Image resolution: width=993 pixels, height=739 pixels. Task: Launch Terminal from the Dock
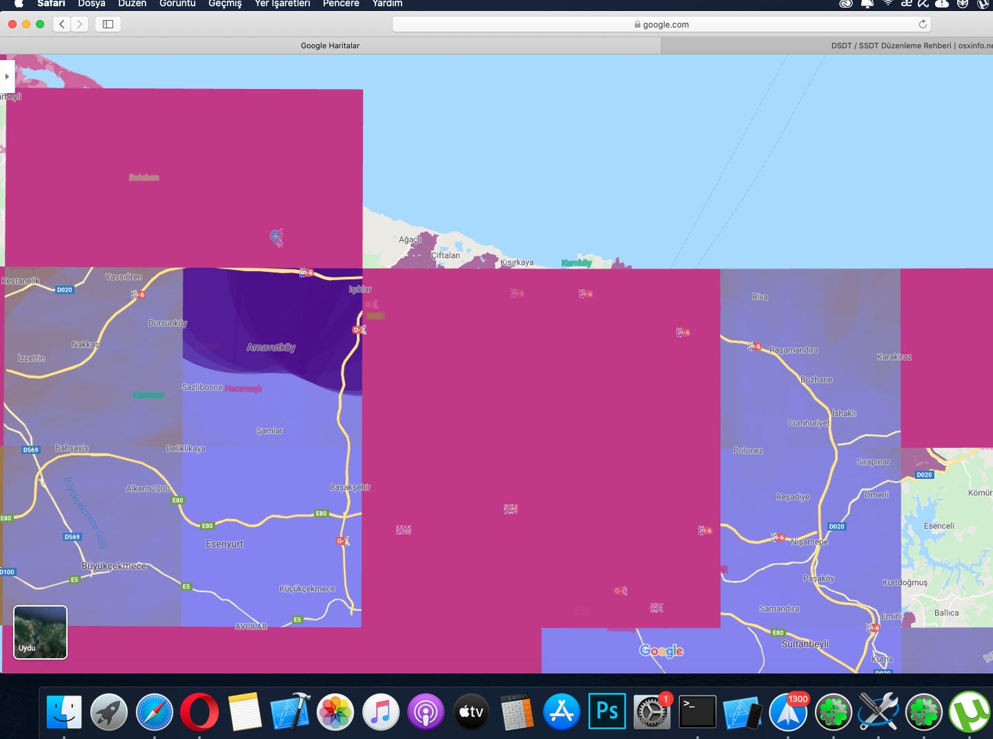pyautogui.click(x=698, y=711)
